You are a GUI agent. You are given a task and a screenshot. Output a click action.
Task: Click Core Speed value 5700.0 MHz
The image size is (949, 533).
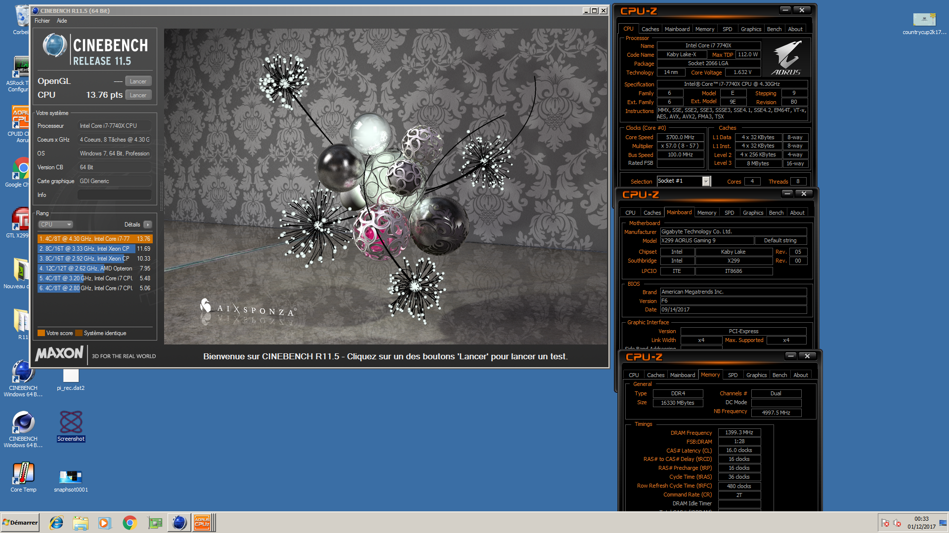[680, 138]
